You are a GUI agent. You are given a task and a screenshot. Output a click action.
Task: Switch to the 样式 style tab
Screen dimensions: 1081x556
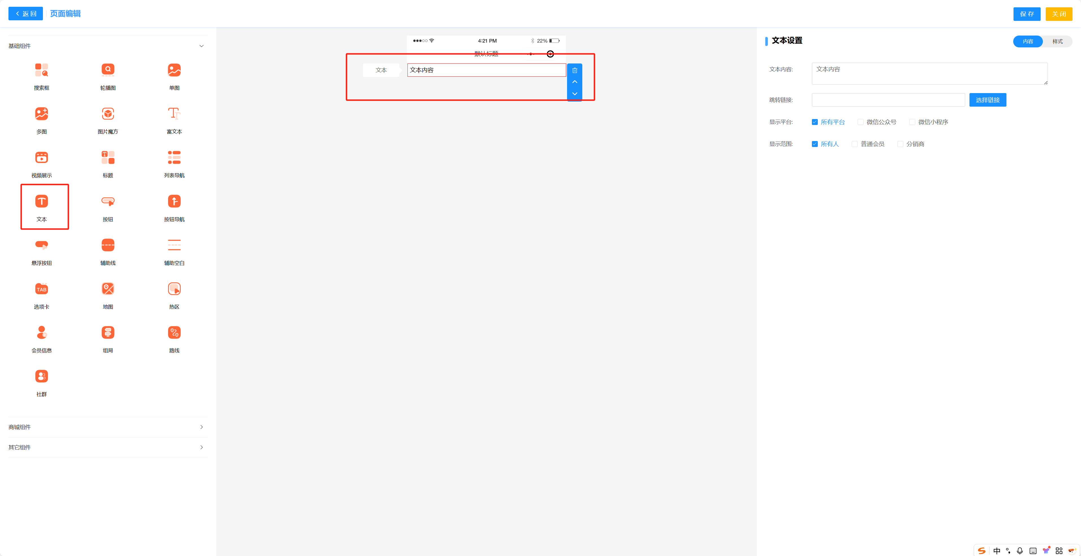pyautogui.click(x=1057, y=41)
